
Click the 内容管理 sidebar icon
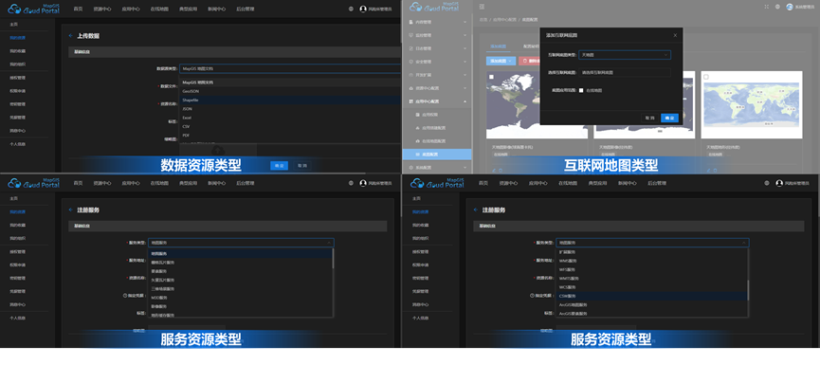tap(411, 22)
